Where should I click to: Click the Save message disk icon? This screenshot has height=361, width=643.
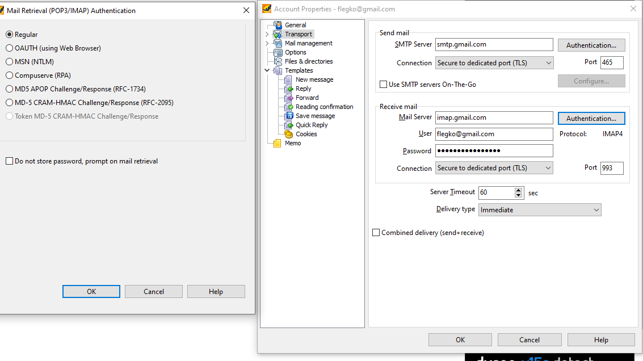[288, 116]
